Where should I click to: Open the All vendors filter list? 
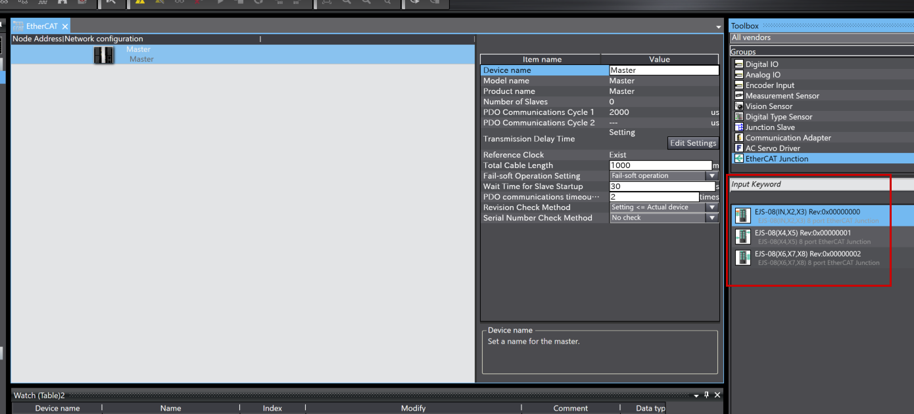click(821, 38)
